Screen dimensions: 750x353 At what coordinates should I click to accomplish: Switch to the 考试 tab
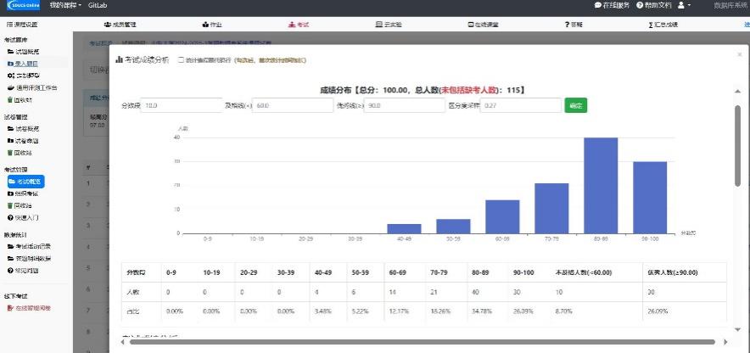[298, 25]
